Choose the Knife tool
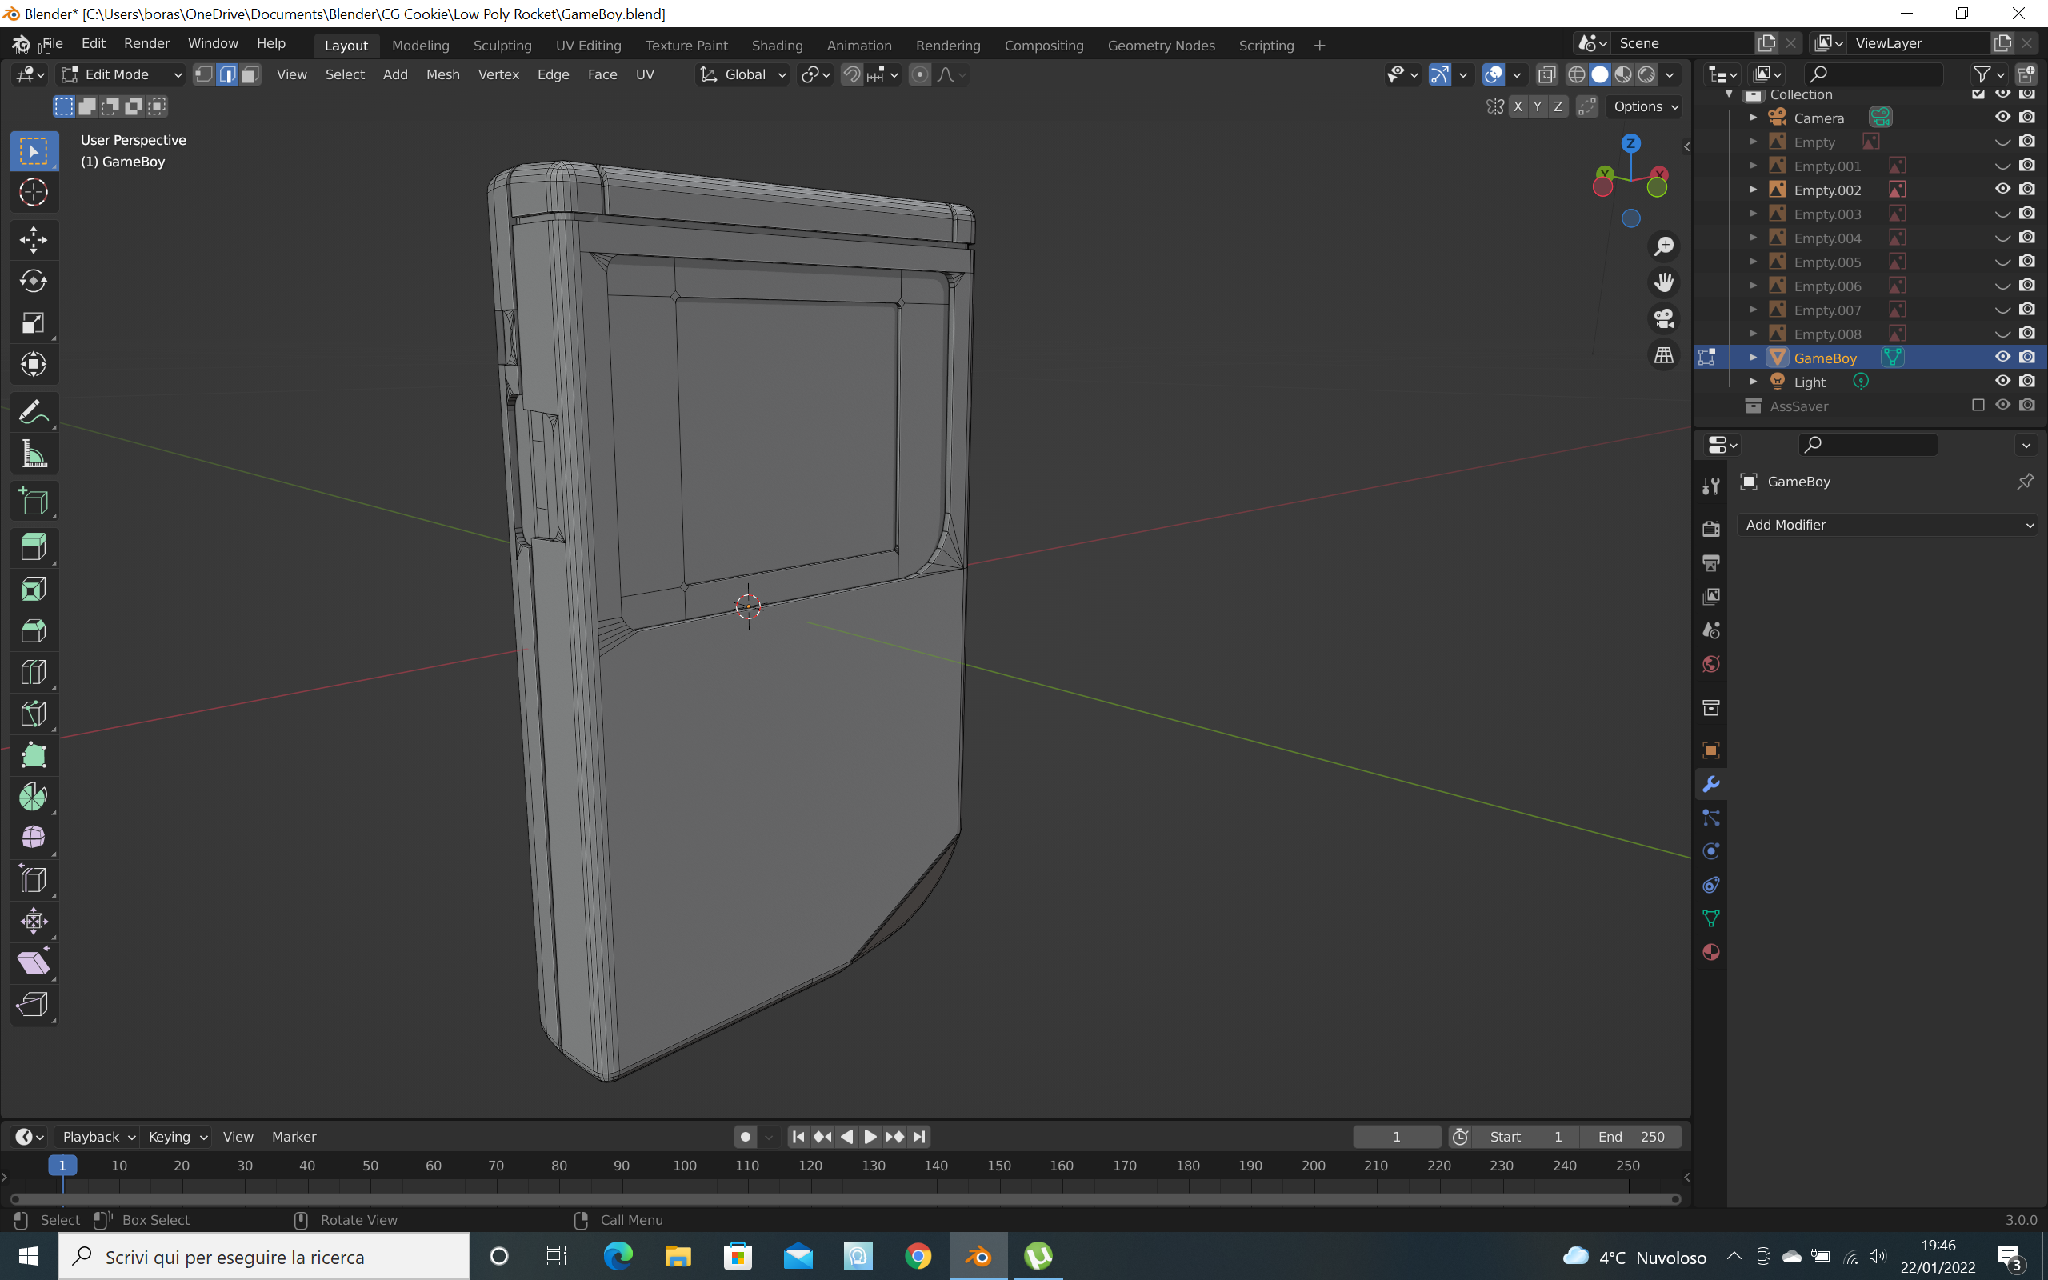 click(x=33, y=714)
